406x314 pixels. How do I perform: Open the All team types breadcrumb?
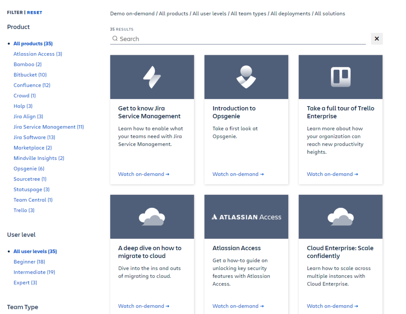[249, 13]
